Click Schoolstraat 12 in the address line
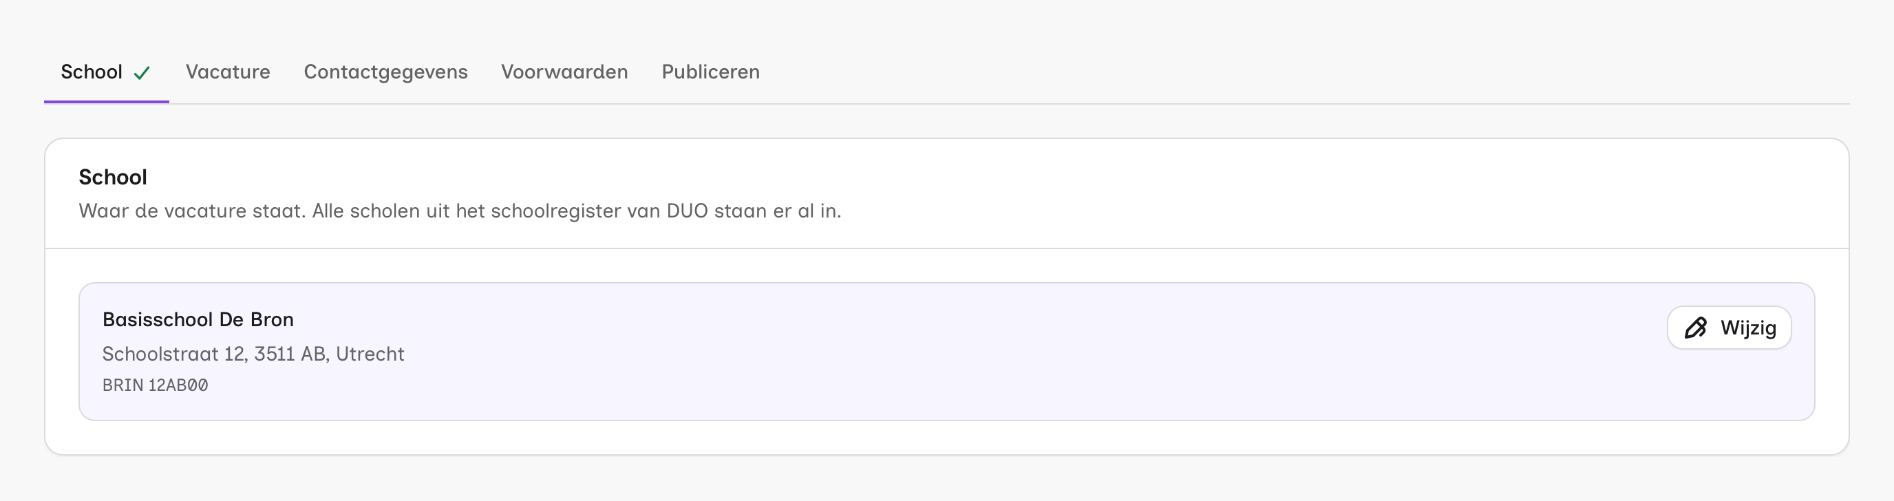Viewport: 1894px width, 501px height. click(173, 354)
